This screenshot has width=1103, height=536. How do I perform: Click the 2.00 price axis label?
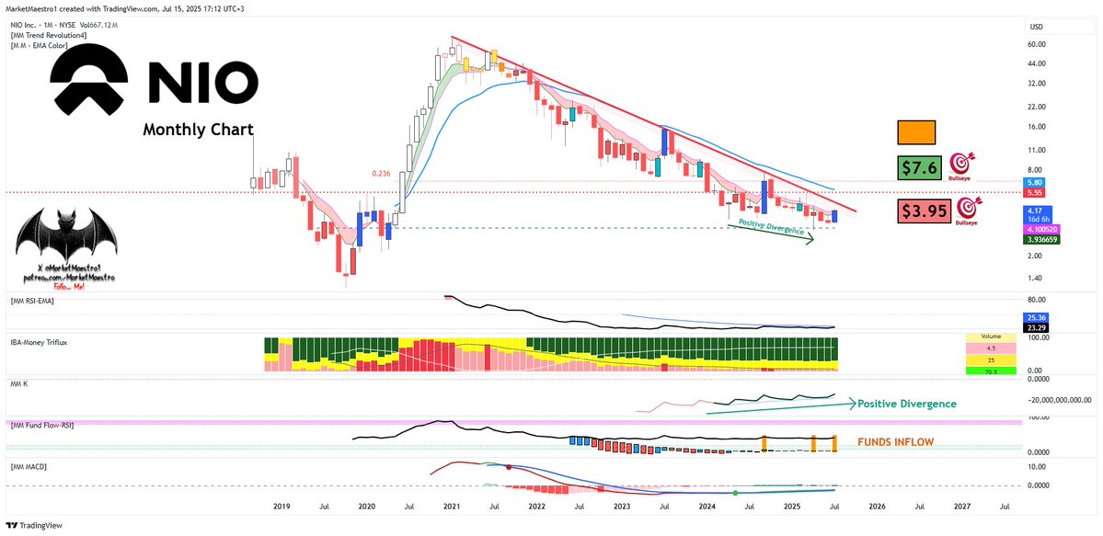coord(1033,256)
